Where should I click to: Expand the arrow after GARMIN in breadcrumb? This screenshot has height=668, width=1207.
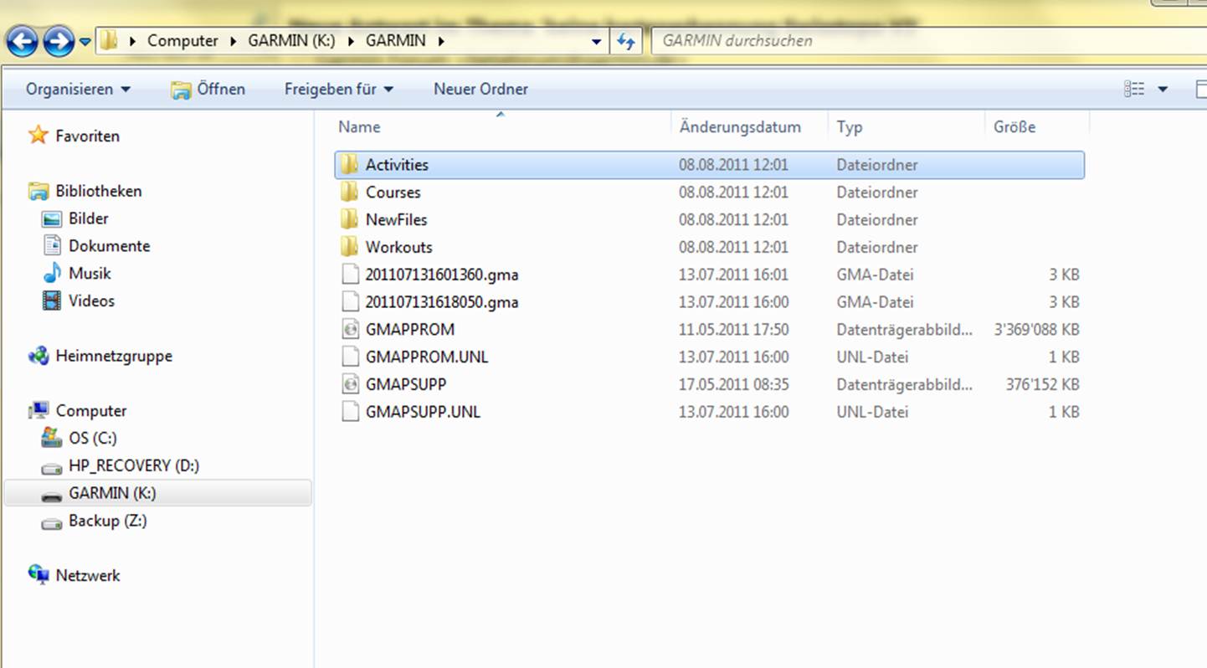pyautogui.click(x=440, y=40)
